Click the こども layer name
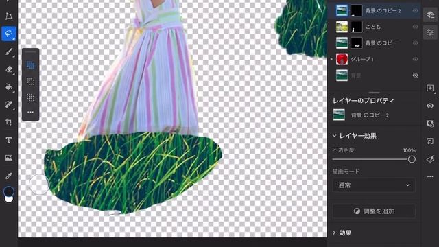 coord(373,27)
